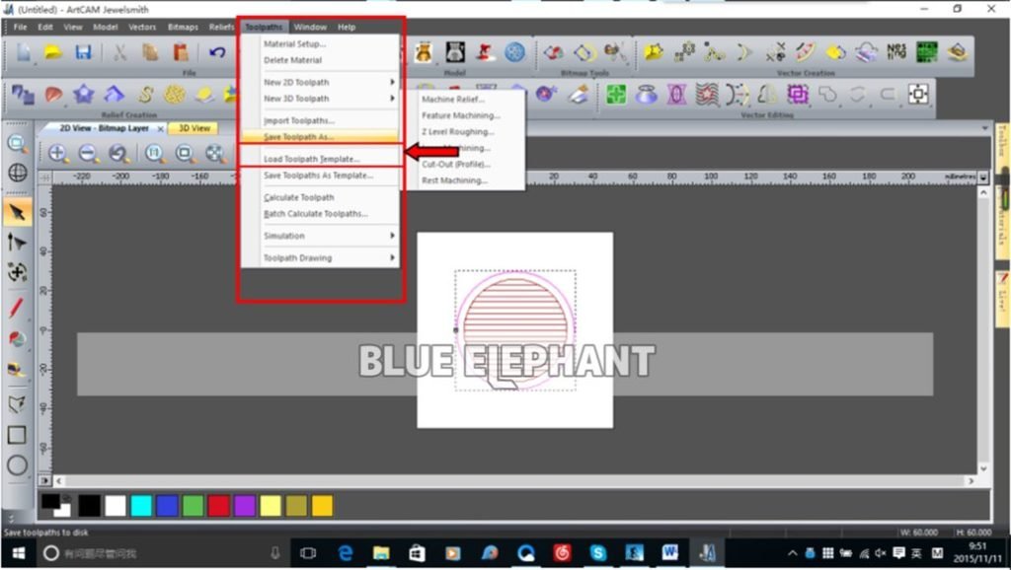The image size is (1011, 570).
Task: Pick the red color swatch
Action: [218, 506]
